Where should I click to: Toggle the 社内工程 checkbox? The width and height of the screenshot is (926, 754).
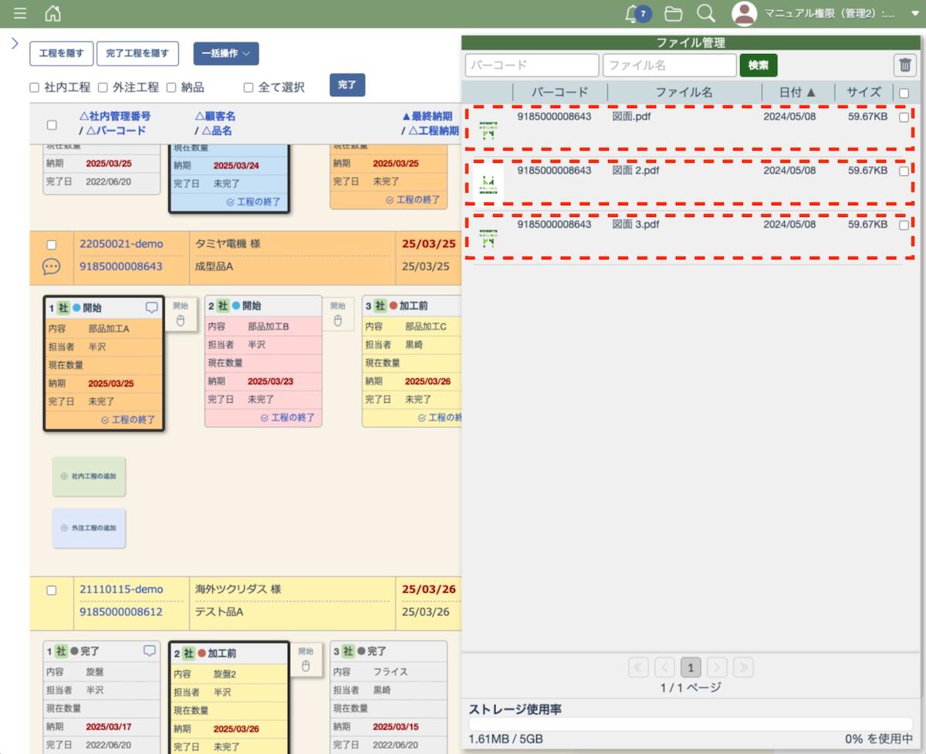click(35, 88)
